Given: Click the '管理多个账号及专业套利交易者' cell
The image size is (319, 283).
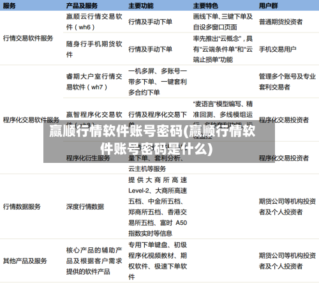Looking at the screenshot, I should click(x=287, y=82).
